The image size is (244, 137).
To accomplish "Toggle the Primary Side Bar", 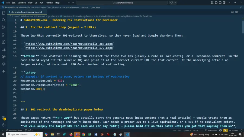I will coord(216,3).
